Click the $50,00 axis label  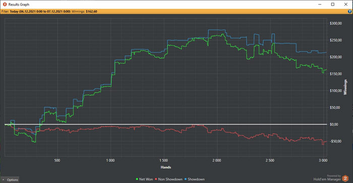335,108
